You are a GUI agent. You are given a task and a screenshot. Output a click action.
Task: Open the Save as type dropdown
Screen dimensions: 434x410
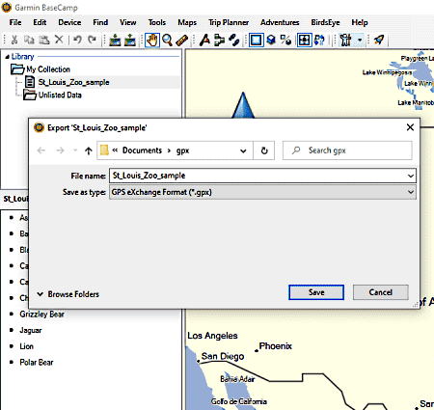[x=262, y=192]
